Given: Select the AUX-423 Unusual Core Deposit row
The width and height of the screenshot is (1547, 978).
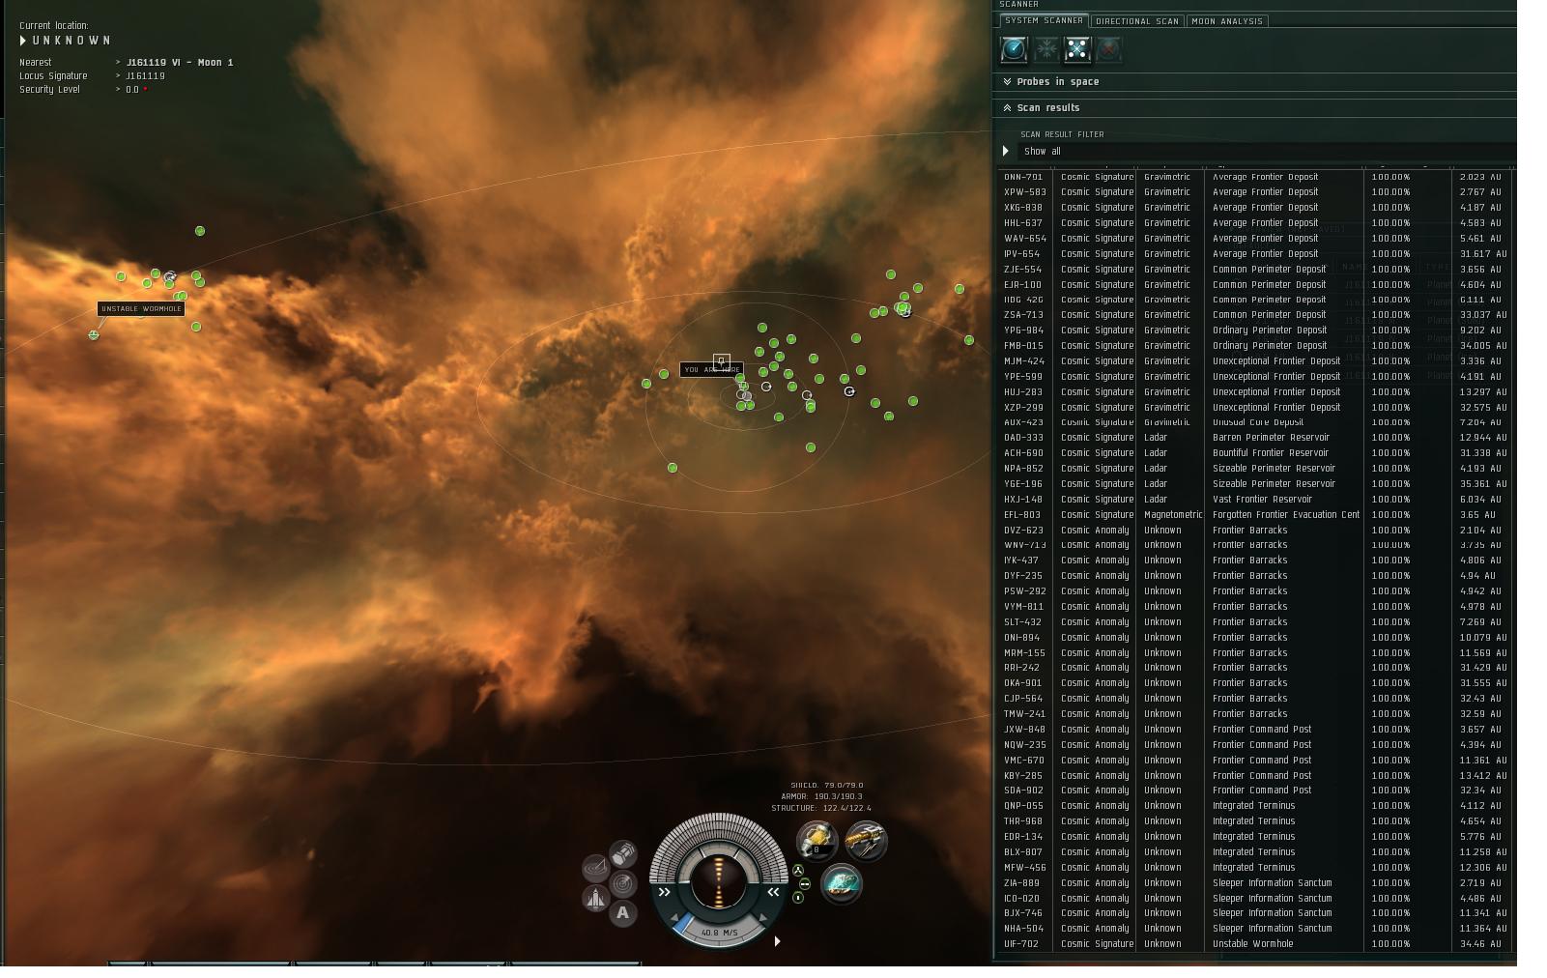Looking at the screenshot, I should (1254, 422).
